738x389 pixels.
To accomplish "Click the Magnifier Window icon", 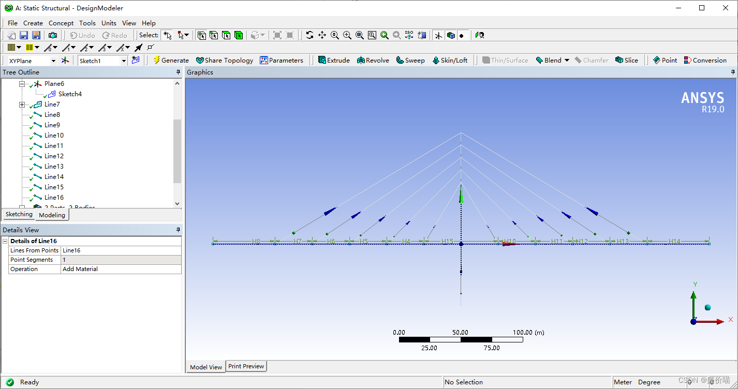I will [372, 35].
